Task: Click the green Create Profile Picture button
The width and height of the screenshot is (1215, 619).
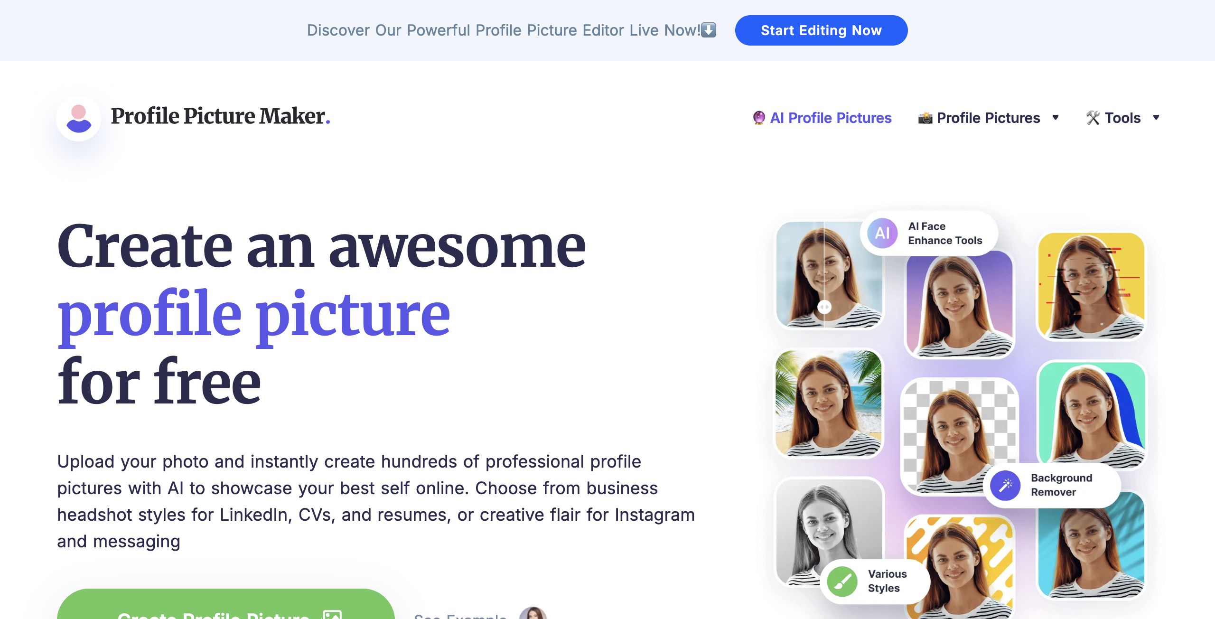Action: click(226, 604)
